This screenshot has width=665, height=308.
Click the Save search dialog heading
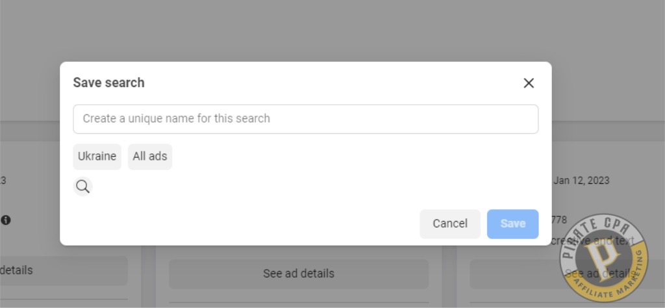[x=108, y=83]
